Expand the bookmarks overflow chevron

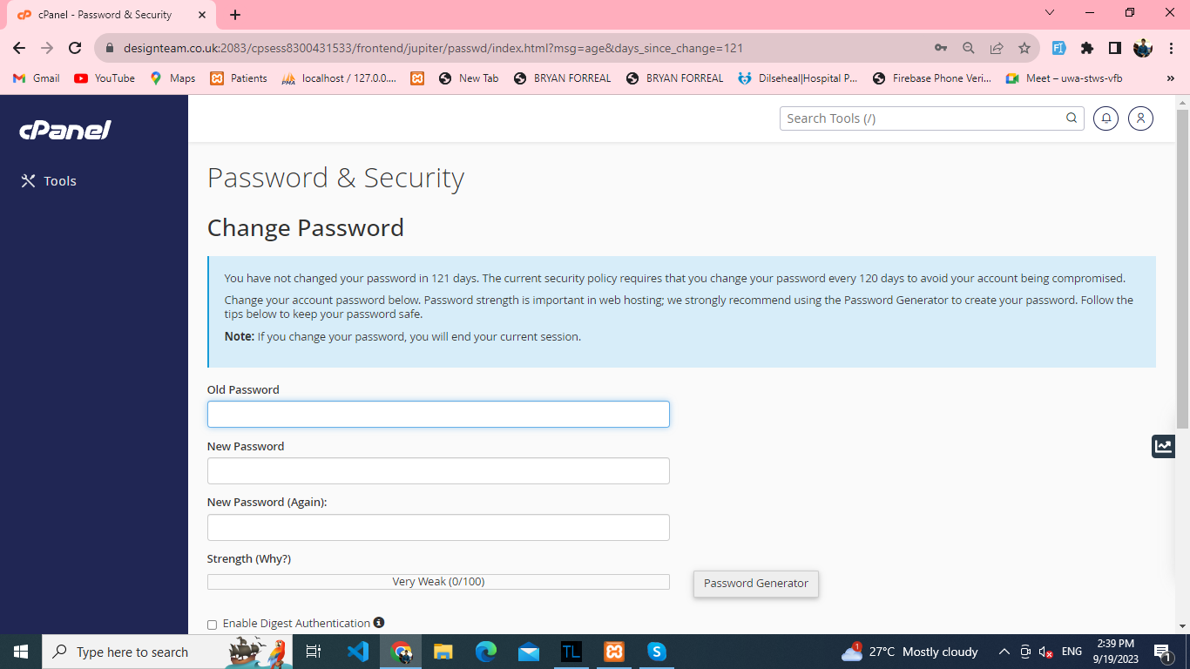pyautogui.click(x=1170, y=78)
